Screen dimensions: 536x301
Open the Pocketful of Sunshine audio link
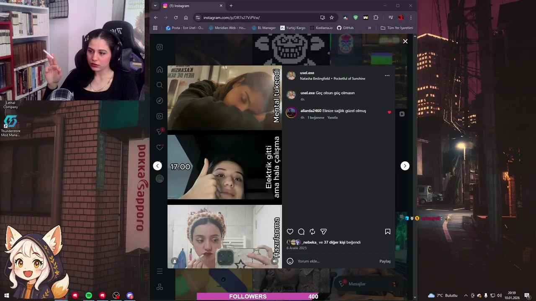coord(349,79)
